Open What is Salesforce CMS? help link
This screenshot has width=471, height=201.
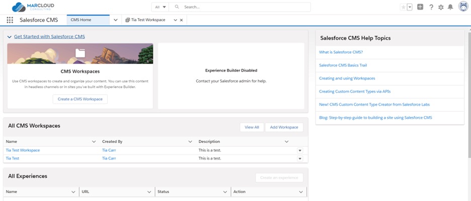(x=341, y=52)
